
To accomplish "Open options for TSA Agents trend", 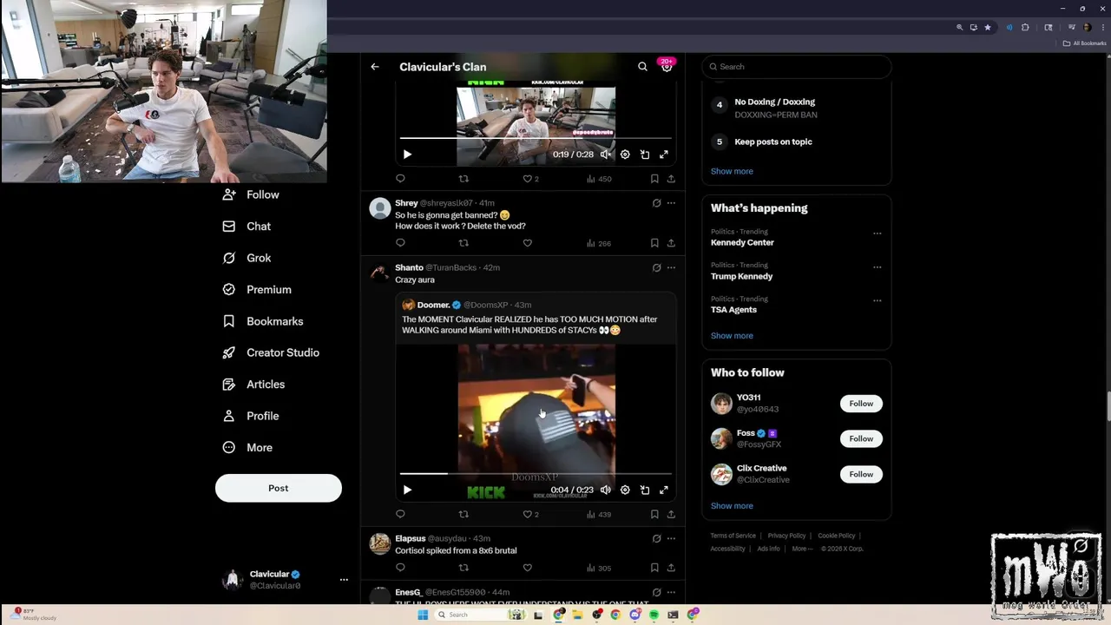I will (877, 300).
